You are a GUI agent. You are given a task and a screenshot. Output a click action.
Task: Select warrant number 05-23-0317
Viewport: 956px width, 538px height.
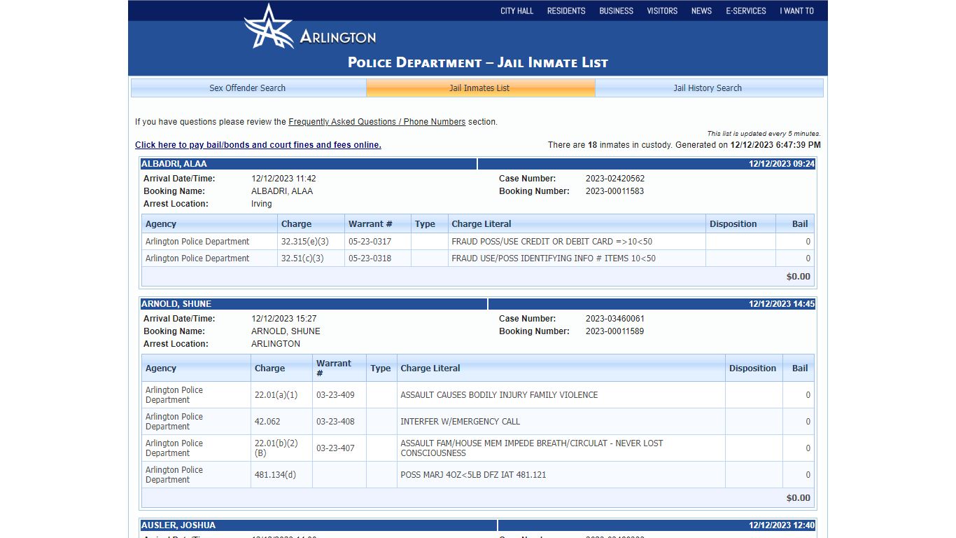pyautogui.click(x=370, y=242)
